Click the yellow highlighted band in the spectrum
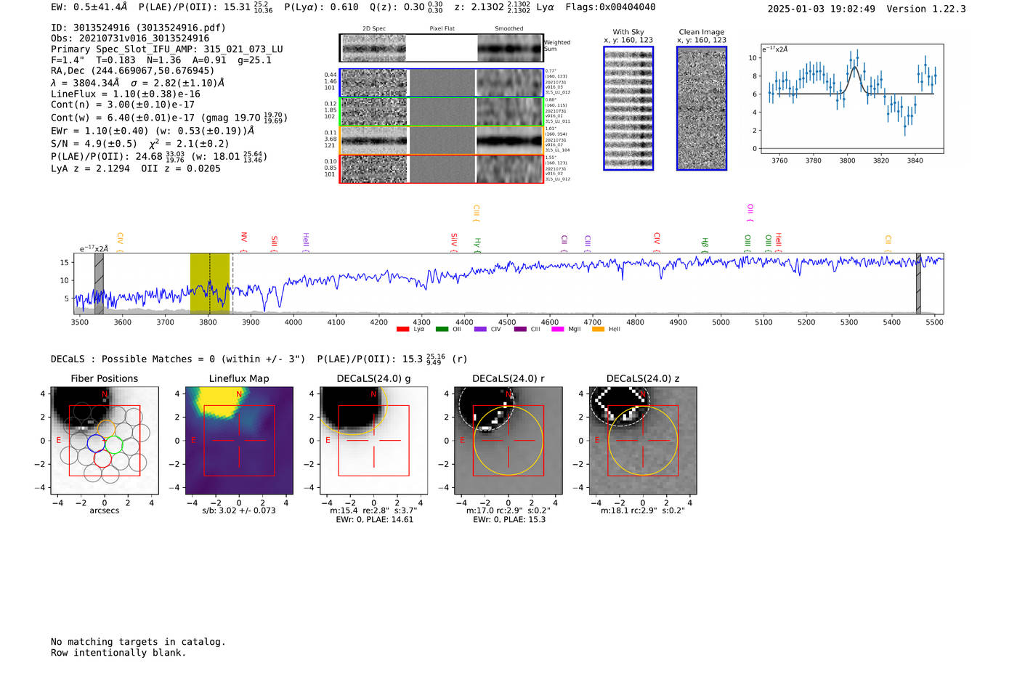Viewport: 1017px width, 692px height. 210,283
